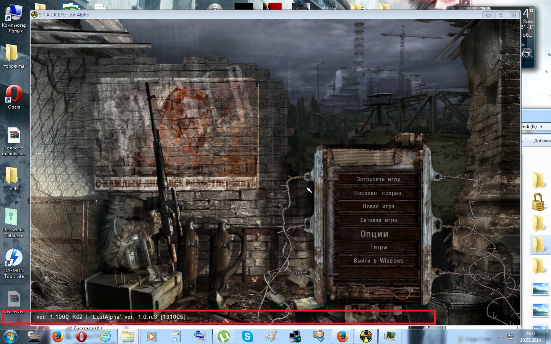
Task: Switch to Firefox beside the radiation icon
Action: point(342,336)
